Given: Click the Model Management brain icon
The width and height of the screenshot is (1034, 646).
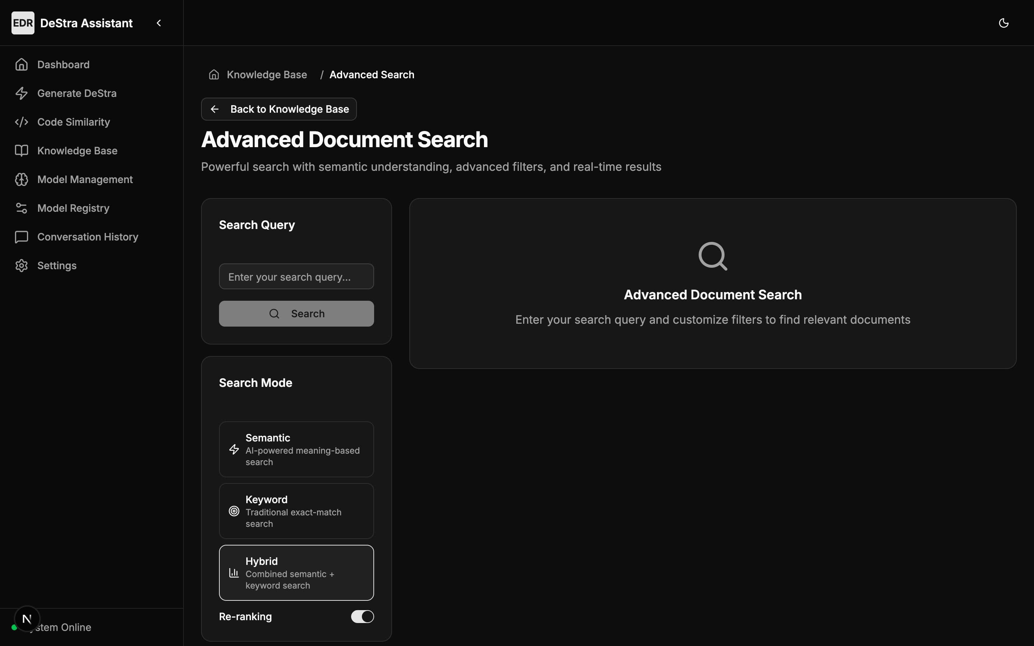Looking at the screenshot, I should [x=22, y=179].
